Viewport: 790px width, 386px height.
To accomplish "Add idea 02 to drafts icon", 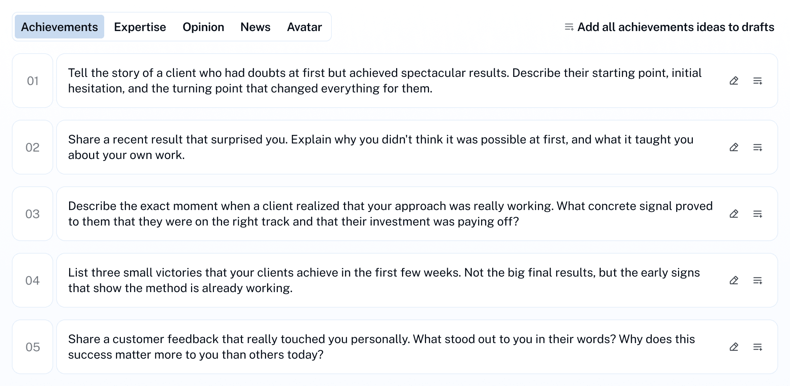I will coord(757,147).
